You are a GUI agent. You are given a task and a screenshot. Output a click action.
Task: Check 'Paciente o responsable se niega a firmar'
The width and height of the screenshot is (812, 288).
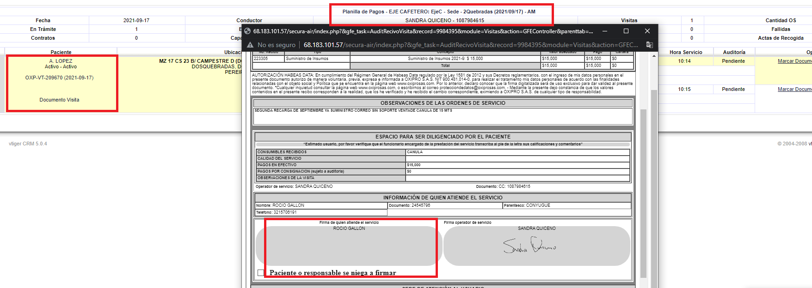pos(261,273)
